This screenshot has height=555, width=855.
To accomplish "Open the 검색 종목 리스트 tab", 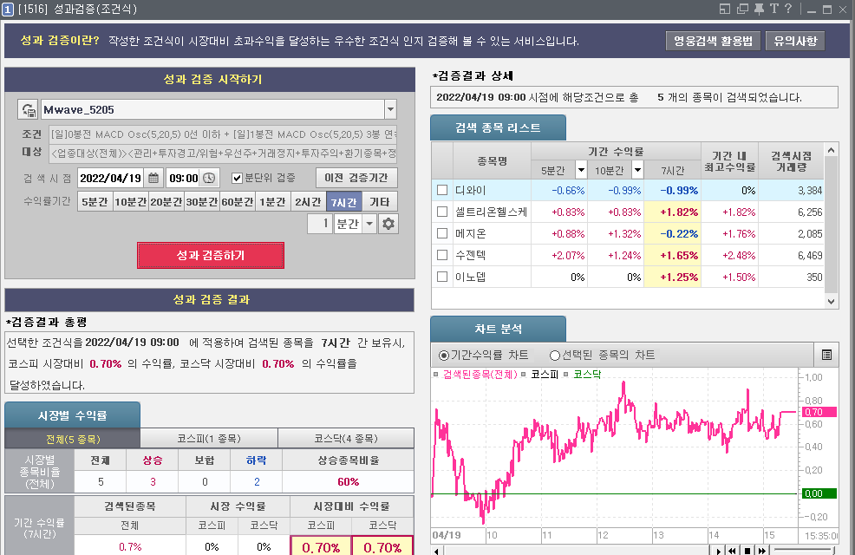I will click(498, 127).
